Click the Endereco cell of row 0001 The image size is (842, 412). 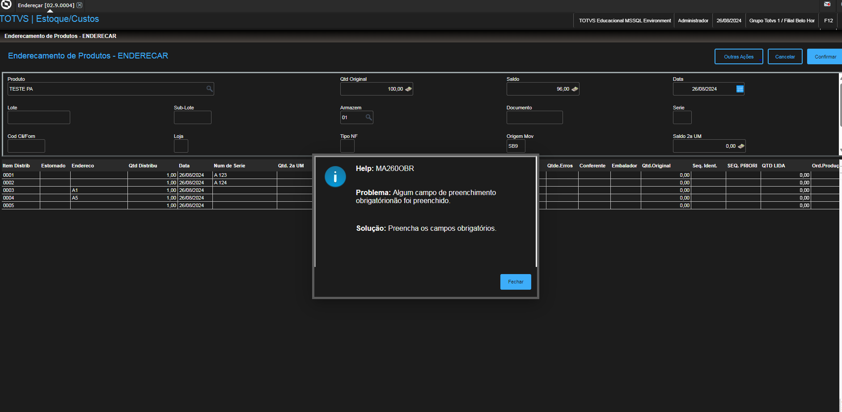tap(99, 175)
